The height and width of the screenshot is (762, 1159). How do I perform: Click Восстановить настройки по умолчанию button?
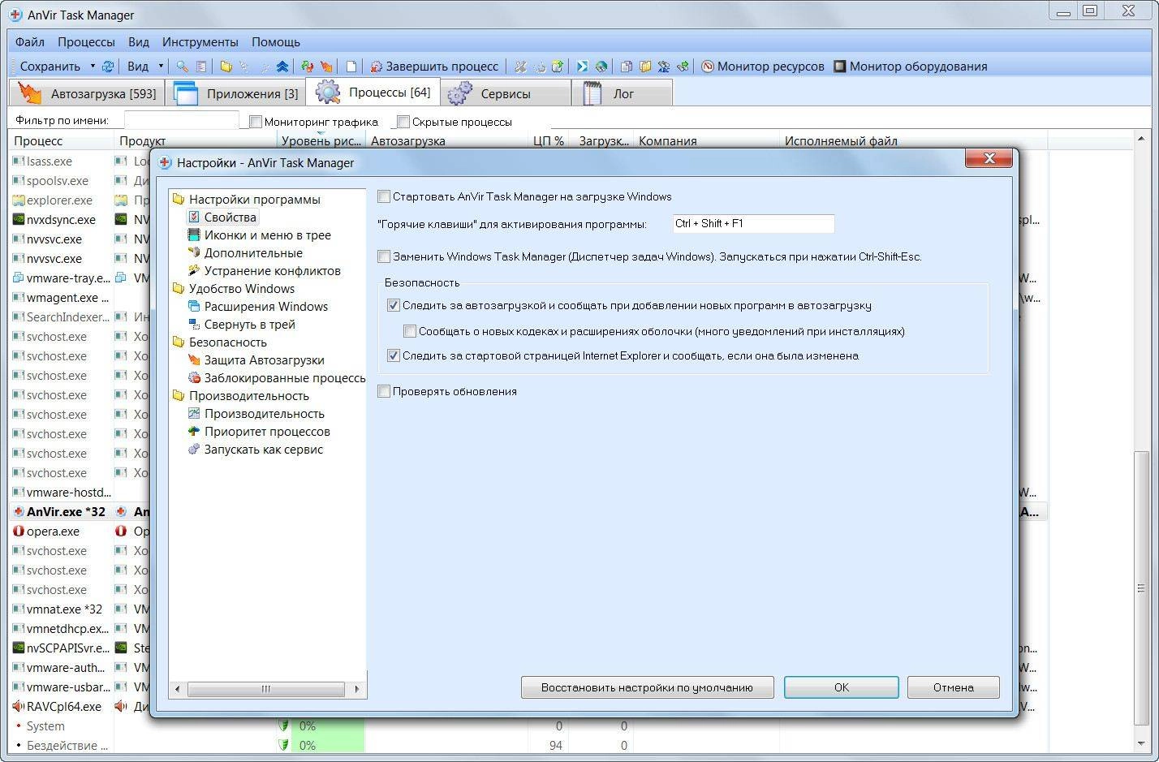click(x=647, y=687)
